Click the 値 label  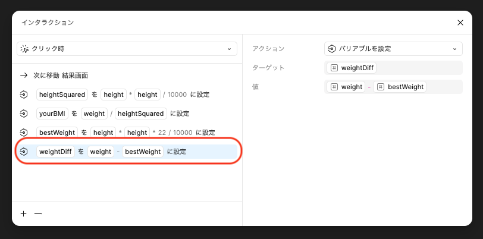click(x=255, y=87)
